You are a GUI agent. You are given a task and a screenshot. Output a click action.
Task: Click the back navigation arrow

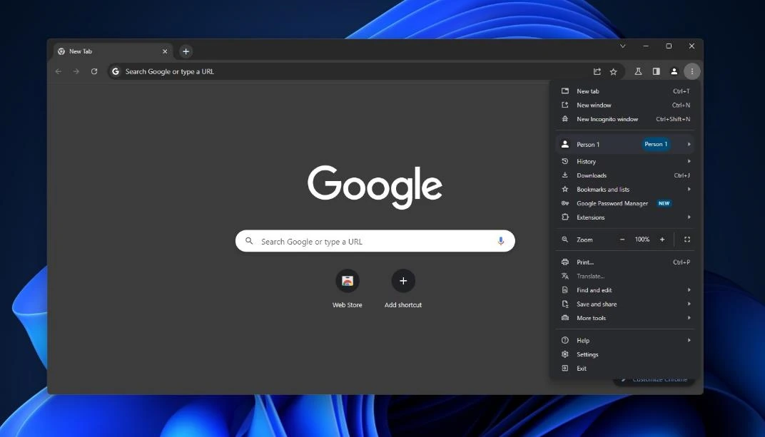59,71
